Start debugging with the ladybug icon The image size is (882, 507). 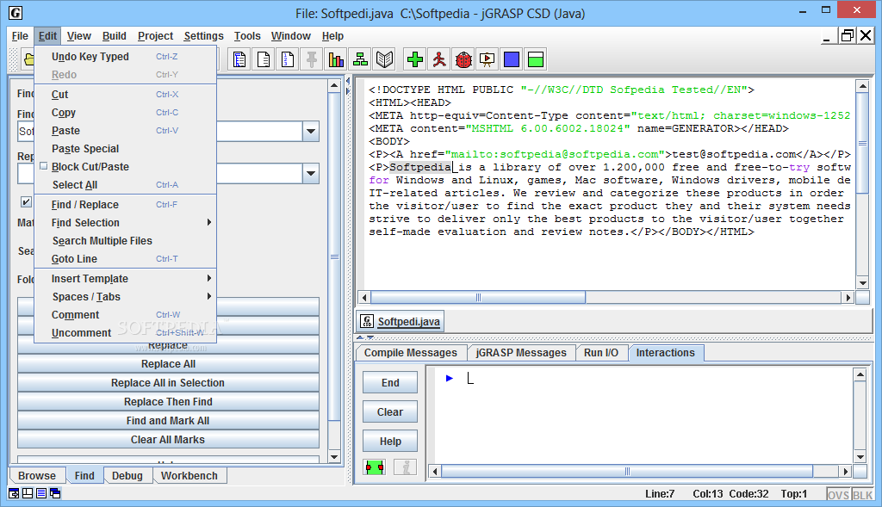point(463,59)
